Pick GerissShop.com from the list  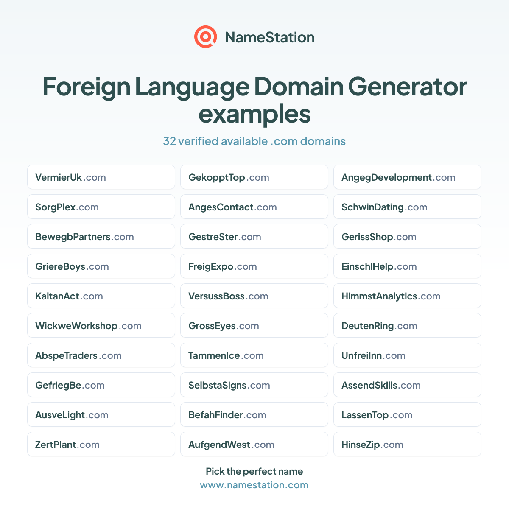408,236
